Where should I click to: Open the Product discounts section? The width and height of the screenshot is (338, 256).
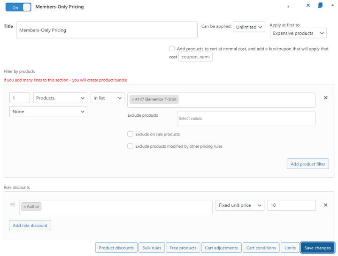coord(115,248)
